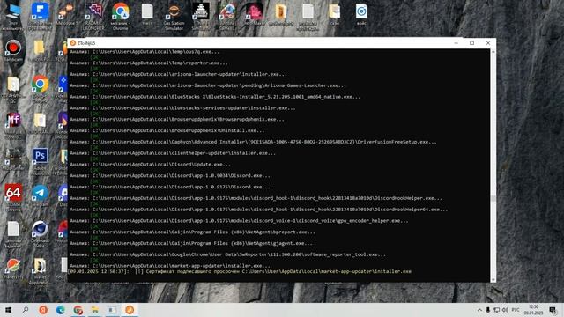Click the line ending with reporter.exe

click(x=149, y=63)
